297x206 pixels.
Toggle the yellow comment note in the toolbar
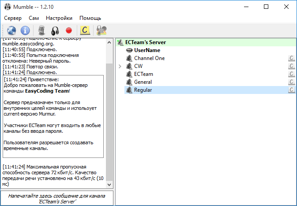point(85,30)
